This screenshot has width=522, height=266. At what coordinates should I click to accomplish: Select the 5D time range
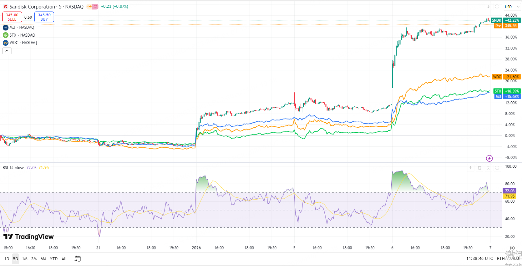tap(16, 259)
